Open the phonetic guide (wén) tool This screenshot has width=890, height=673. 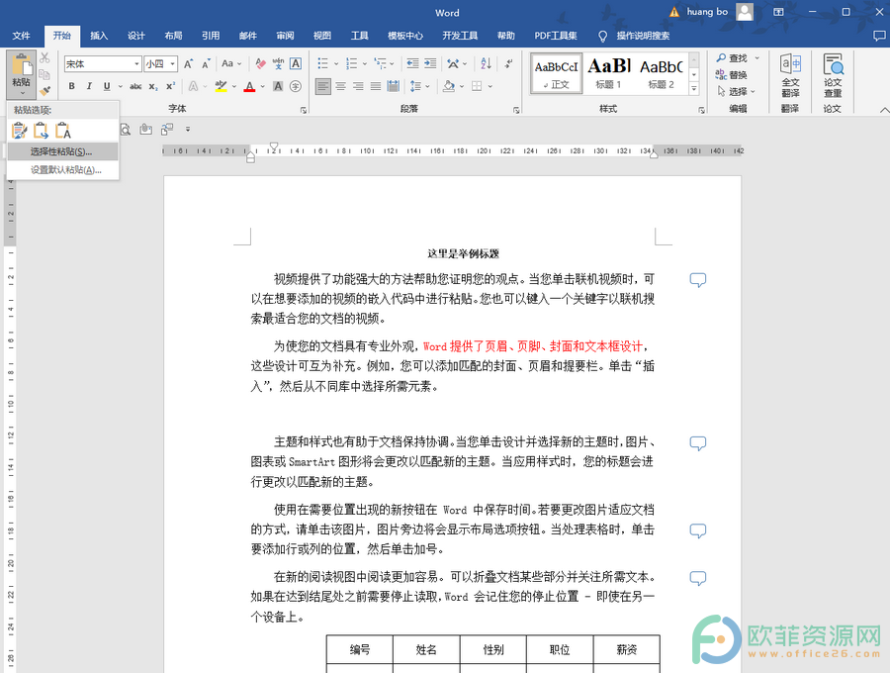[x=278, y=63]
